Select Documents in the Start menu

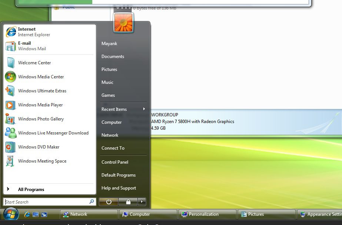112,56
